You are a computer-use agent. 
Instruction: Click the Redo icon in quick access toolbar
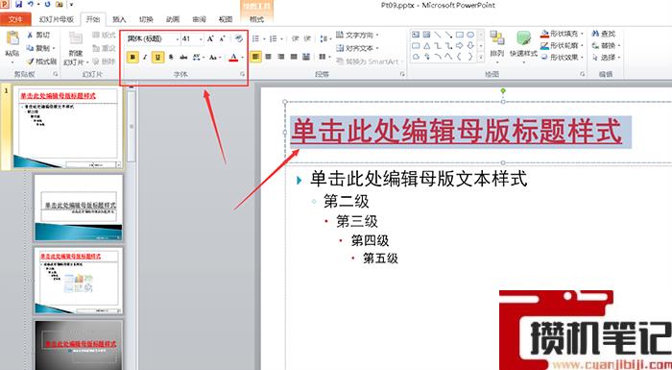tap(47, 4)
